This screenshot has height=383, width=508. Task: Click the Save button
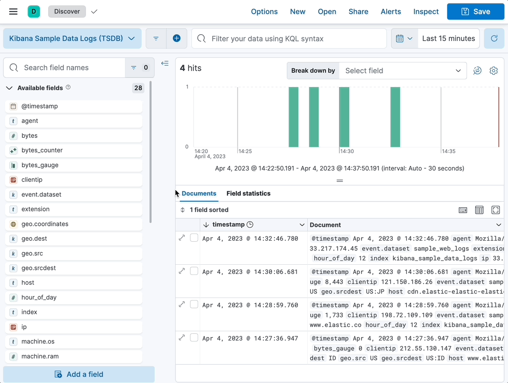coord(475,11)
